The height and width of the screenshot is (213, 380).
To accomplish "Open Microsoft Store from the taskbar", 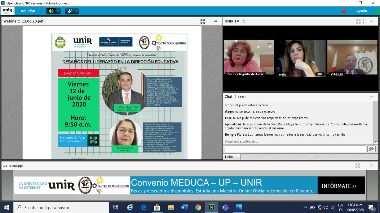I will [x=157, y=208].
